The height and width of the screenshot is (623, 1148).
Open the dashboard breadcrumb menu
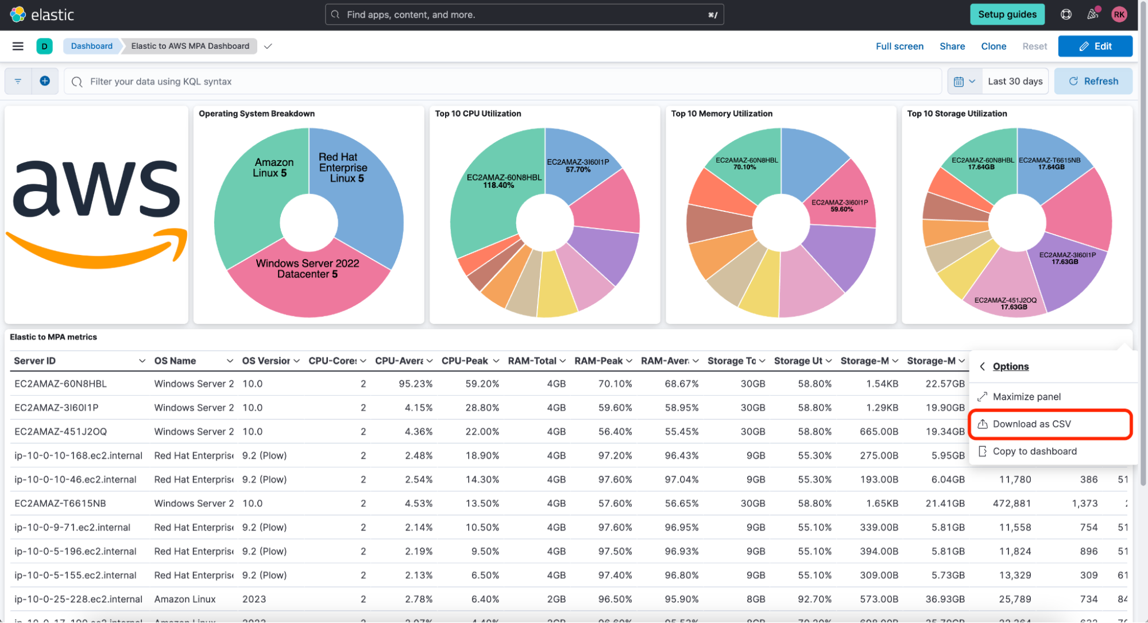point(268,45)
